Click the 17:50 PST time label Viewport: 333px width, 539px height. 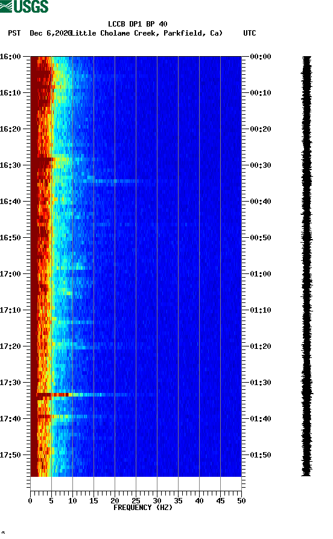(10, 455)
